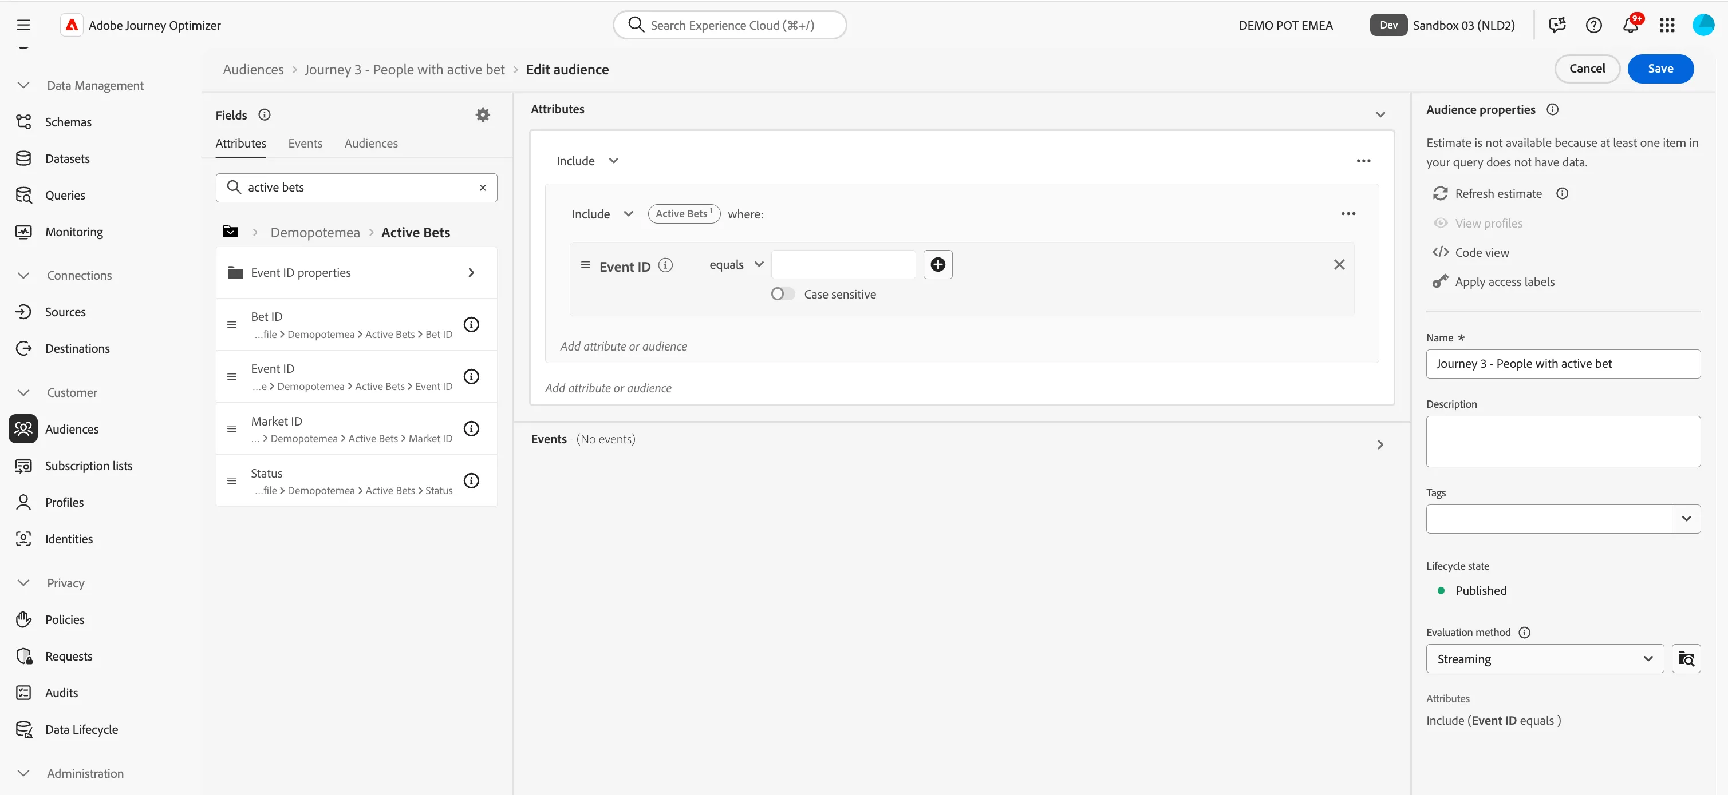Viewport: 1728px width, 795px height.
Task: Open the equals operator dropdown
Action: pos(736,264)
